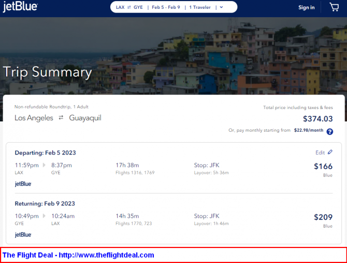Click arrival time 8:37pm

click(x=62, y=165)
